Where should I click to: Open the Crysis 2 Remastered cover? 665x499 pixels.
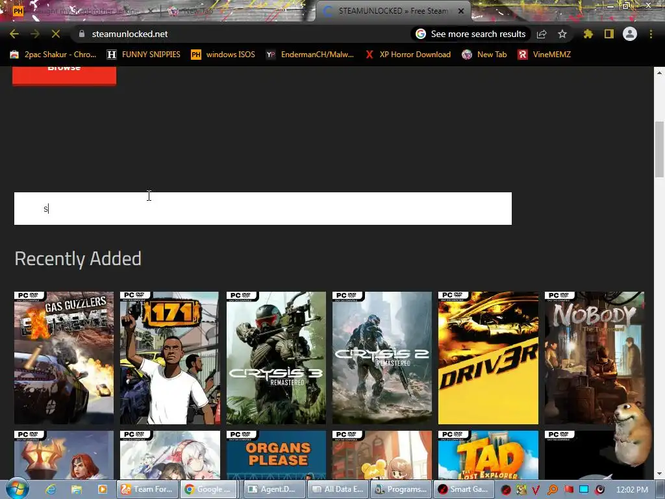tap(382, 358)
